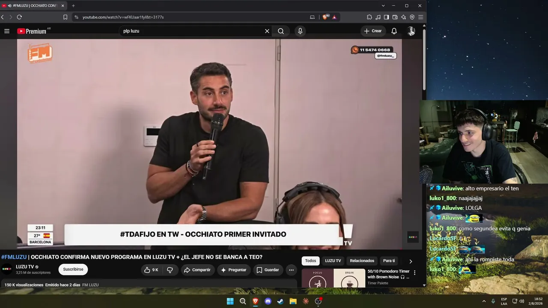The height and width of the screenshot is (308, 548).
Task: Subscribe with the Suscribirse button
Action: 73,269
